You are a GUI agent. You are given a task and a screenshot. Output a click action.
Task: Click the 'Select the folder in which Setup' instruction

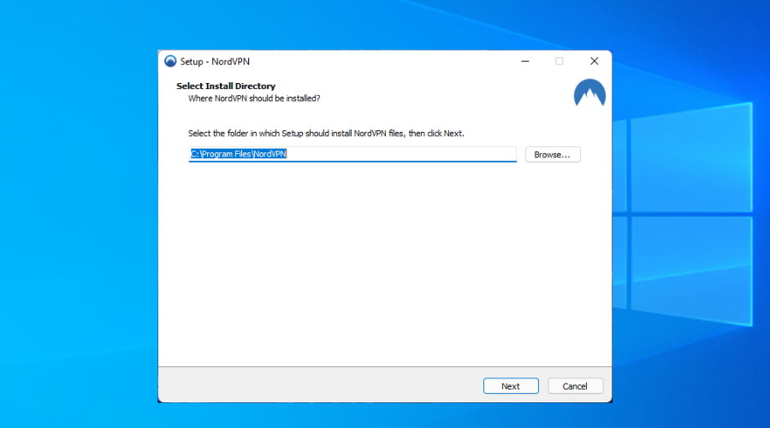point(326,134)
